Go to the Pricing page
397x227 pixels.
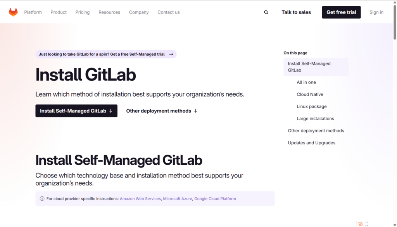tap(83, 12)
